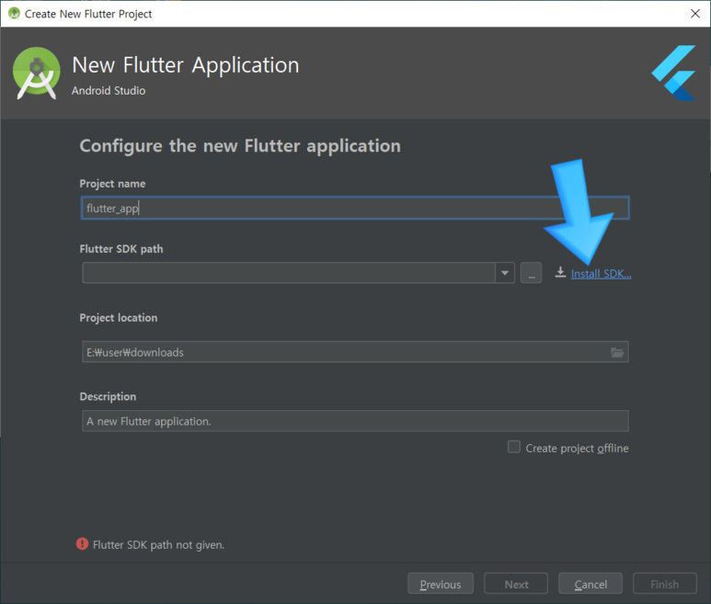Click into the Flutter SDK path field

[289, 273]
